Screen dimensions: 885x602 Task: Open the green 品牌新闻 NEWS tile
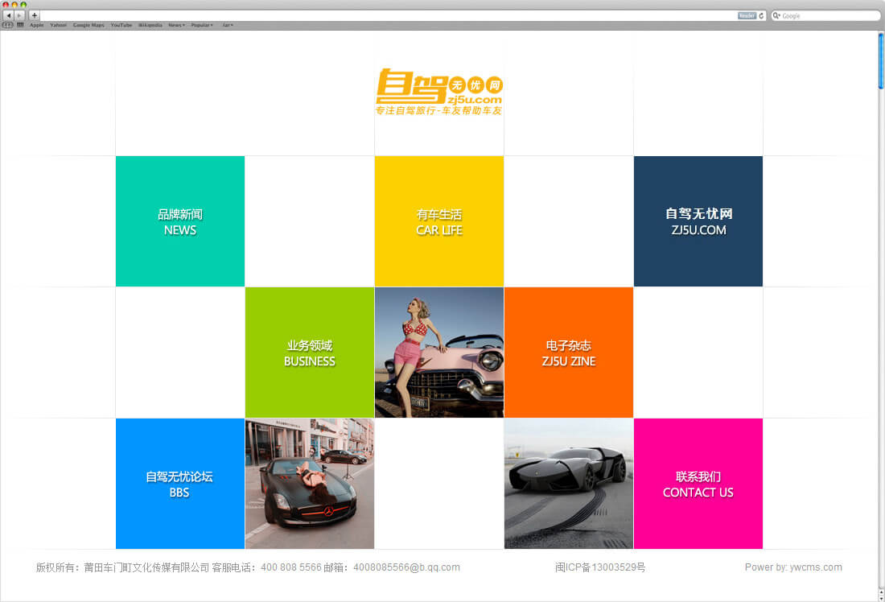click(180, 221)
